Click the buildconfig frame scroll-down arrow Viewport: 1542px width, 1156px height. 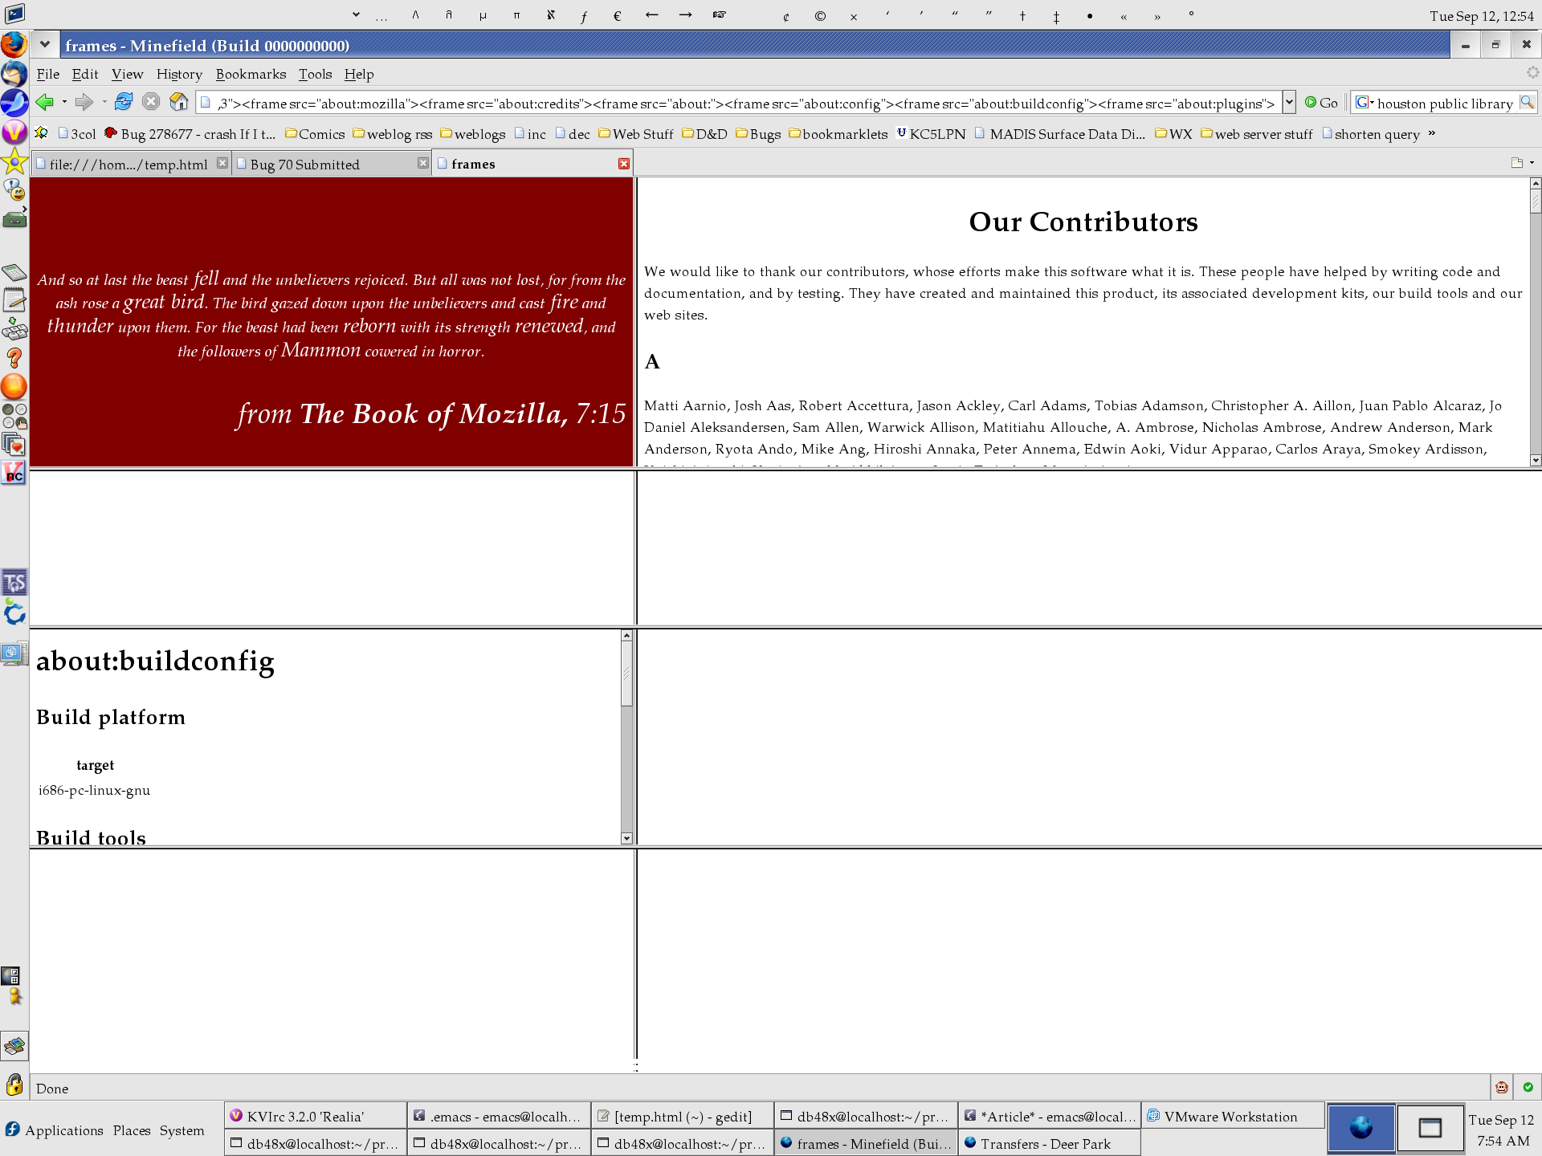click(x=626, y=838)
